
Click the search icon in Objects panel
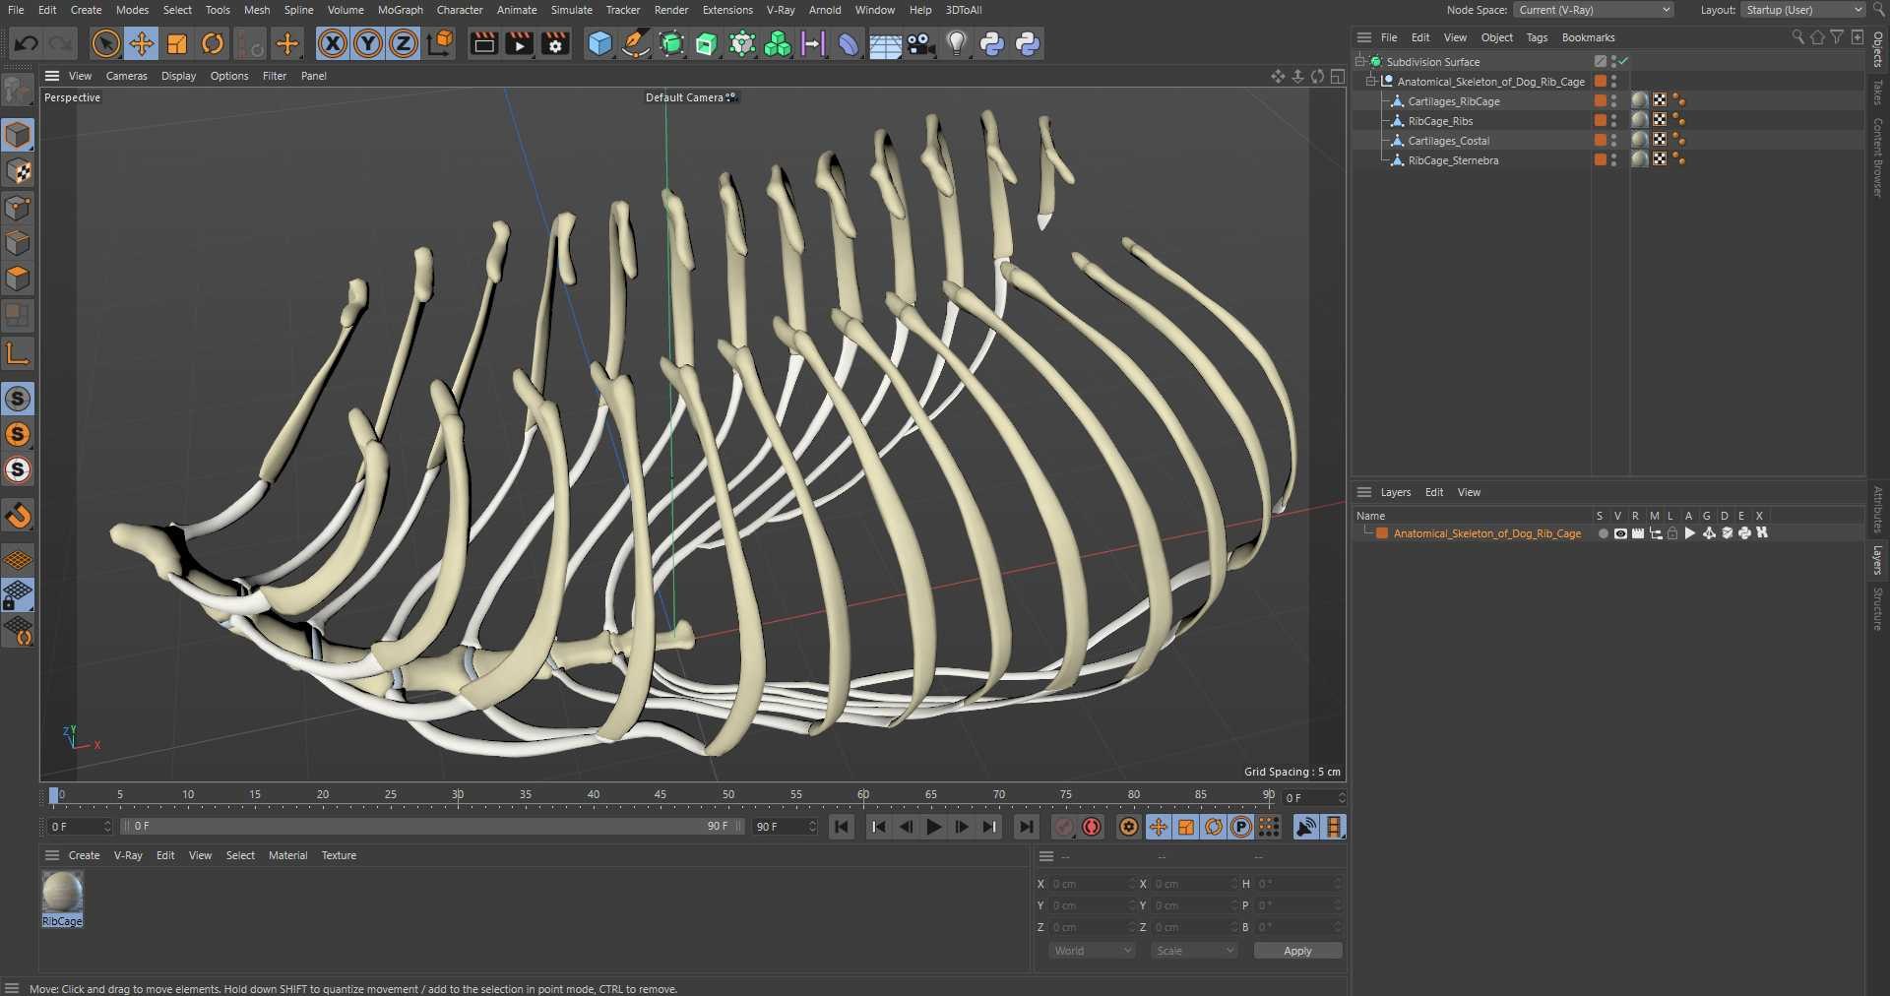(x=1797, y=37)
